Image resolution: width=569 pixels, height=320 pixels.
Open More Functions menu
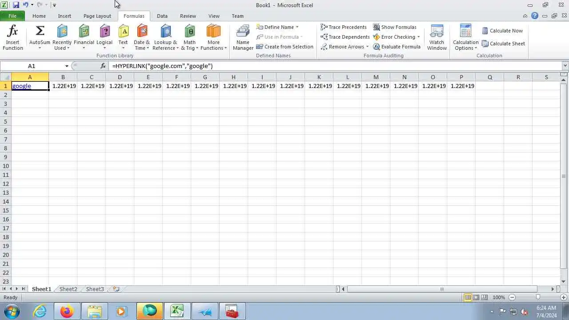pos(213,38)
